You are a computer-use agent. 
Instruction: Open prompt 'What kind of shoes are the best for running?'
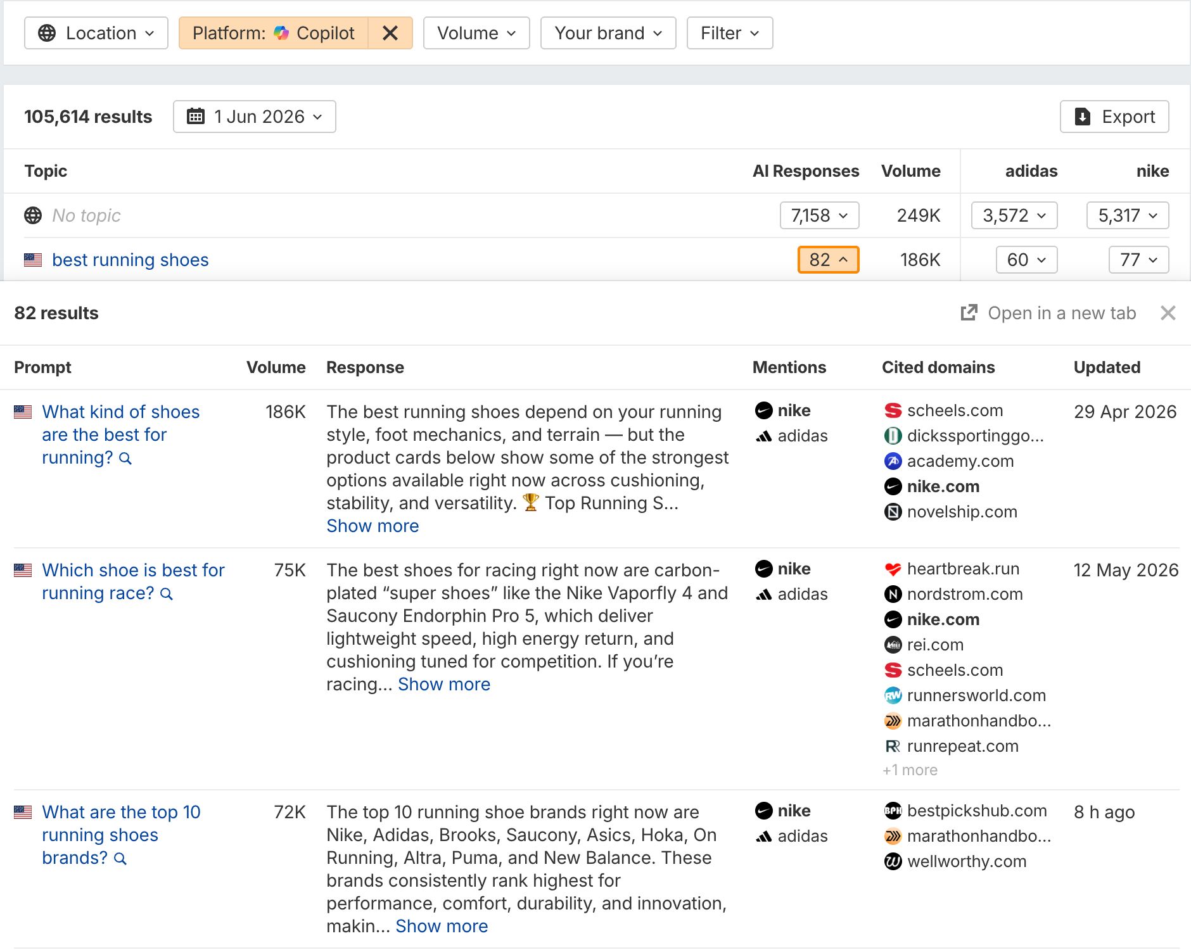120,434
